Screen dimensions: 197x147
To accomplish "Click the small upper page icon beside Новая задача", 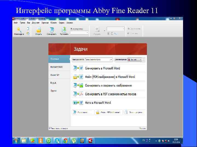I will tap(28, 29).
